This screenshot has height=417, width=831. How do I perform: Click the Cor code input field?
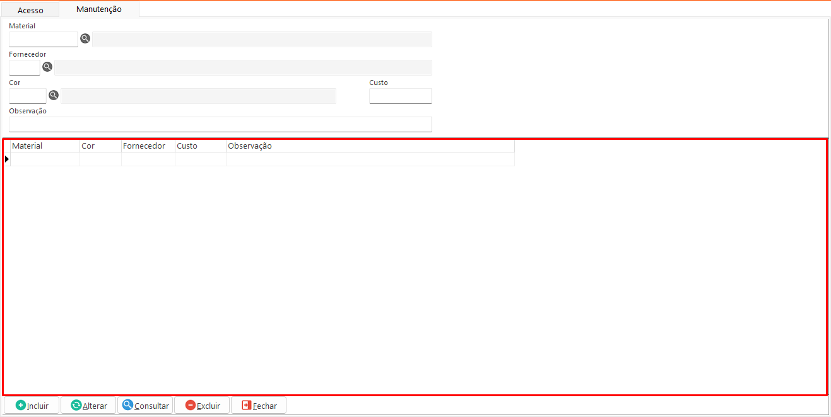pyautogui.click(x=28, y=96)
